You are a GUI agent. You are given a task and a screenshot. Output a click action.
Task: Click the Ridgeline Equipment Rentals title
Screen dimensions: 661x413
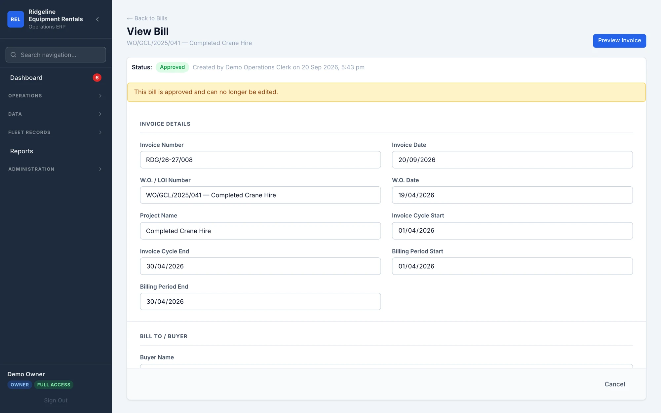click(x=56, y=16)
